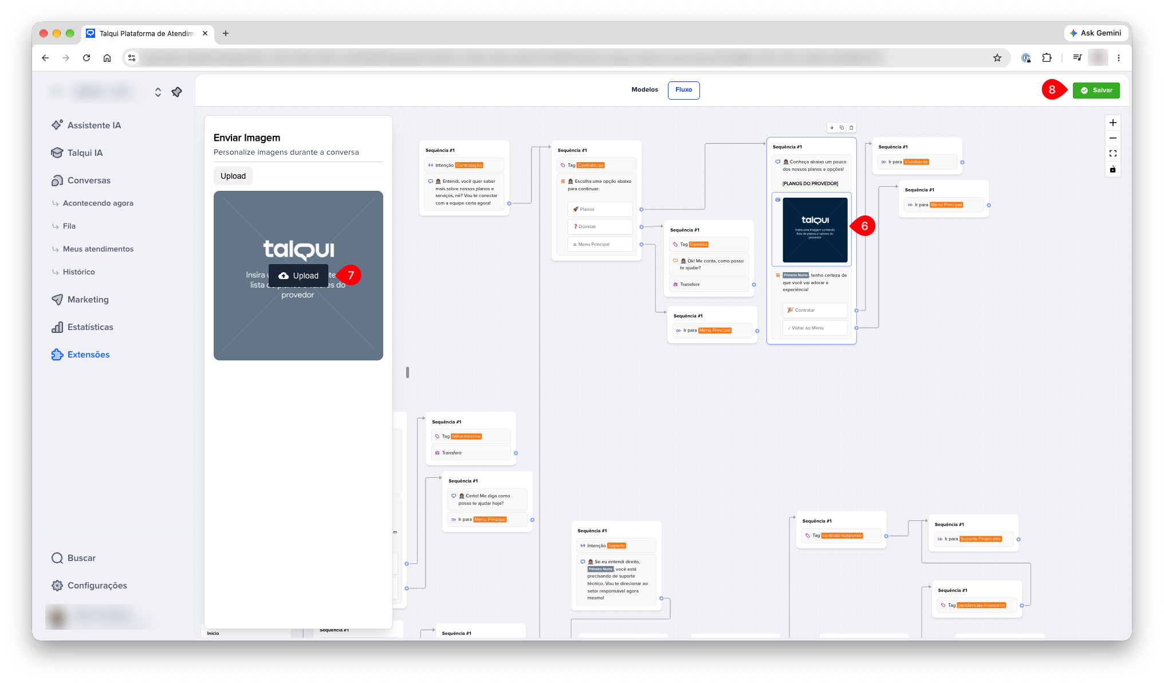Screen dimensions: 1164x683
Task: Zoom in on the flow canvas
Action: 1112,123
